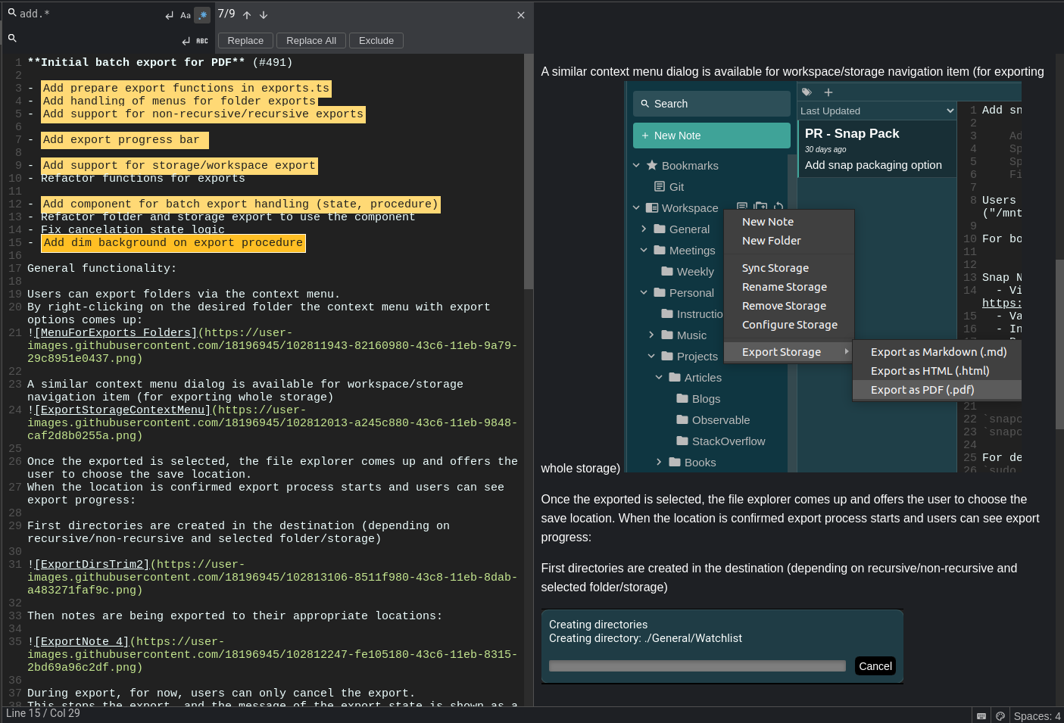
Task: Click the Replace All button
Action: 311,41
